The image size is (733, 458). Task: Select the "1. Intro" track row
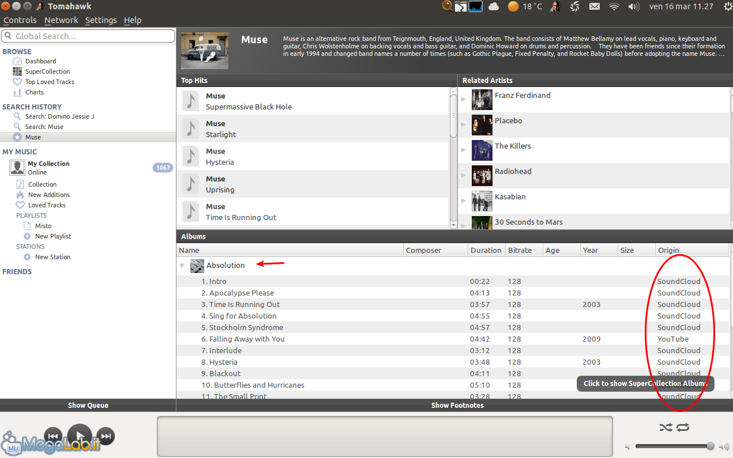pos(452,282)
